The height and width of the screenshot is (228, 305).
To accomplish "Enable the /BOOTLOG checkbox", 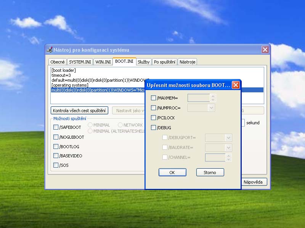I will tap(56, 146).
